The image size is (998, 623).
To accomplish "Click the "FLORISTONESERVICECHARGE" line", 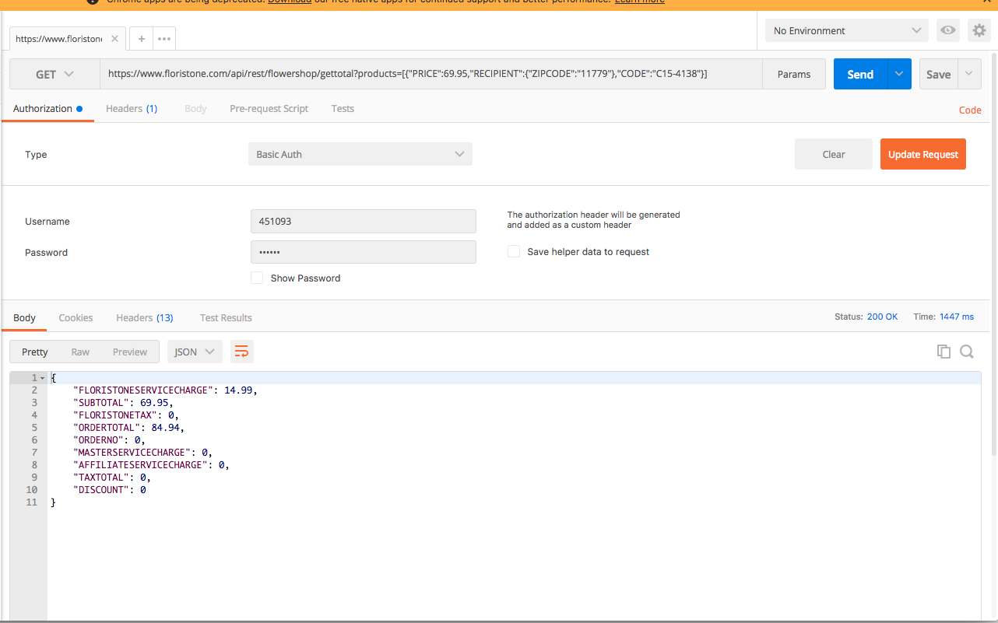I will point(164,390).
